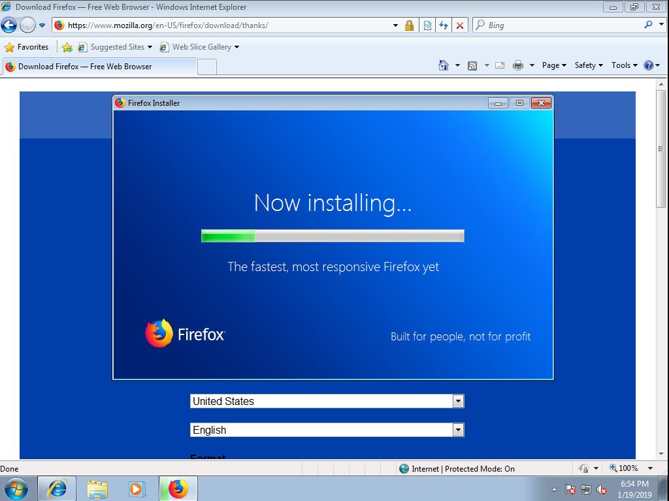Image resolution: width=669 pixels, height=501 pixels.
Task: Click the 100% zoom level button
Action: [624, 468]
